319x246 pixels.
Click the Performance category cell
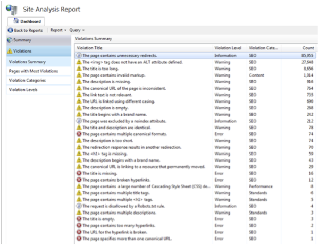(261, 186)
